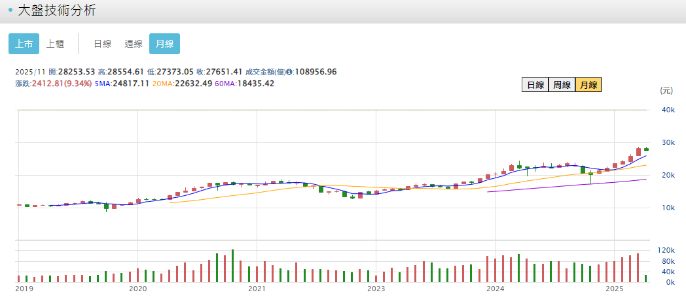Select the 日線 tab in top row
Screen dimensions: 686x301
click(x=102, y=44)
